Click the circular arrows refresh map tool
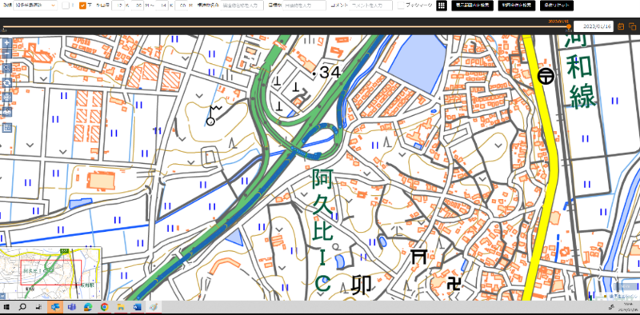Viewport: 640px width, 315px height. [x=7, y=83]
